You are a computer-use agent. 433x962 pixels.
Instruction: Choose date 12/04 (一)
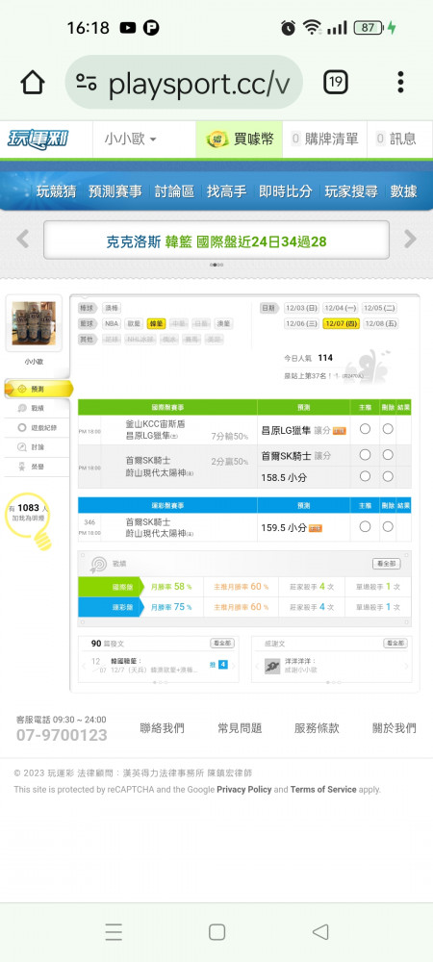tap(341, 308)
